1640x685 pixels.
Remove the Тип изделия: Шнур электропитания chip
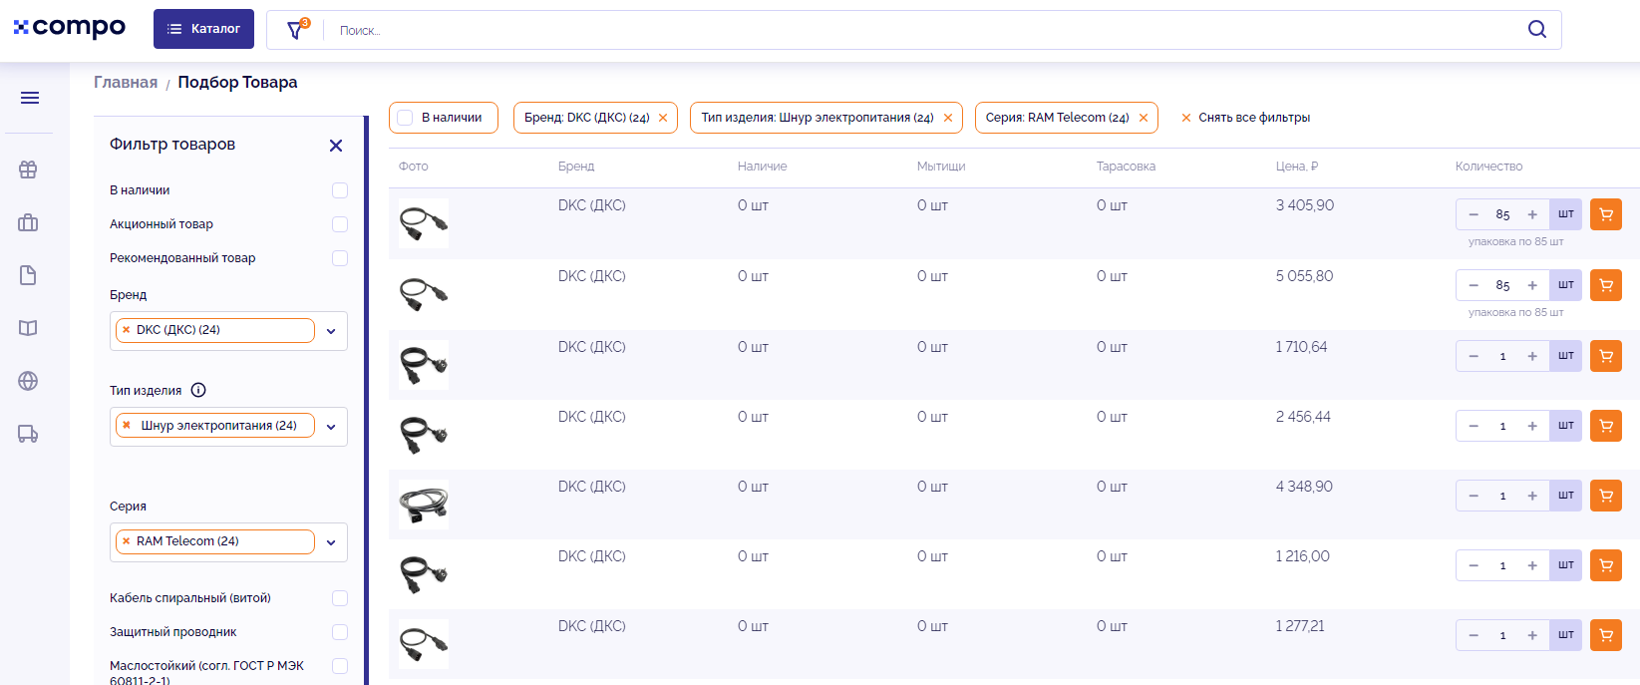[x=948, y=118]
